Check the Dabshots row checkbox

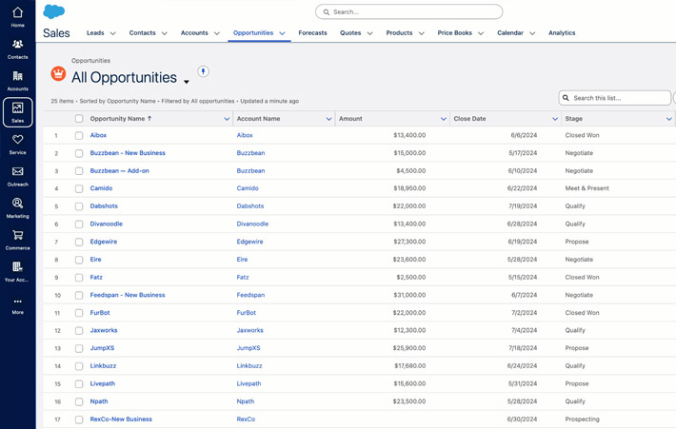click(x=79, y=206)
